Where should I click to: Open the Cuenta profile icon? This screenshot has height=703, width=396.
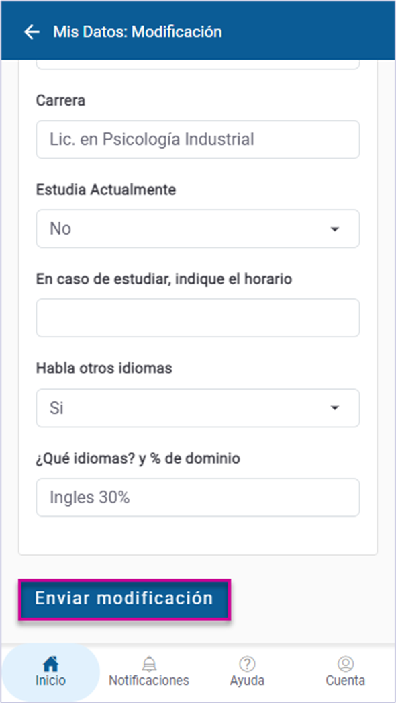(346, 663)
